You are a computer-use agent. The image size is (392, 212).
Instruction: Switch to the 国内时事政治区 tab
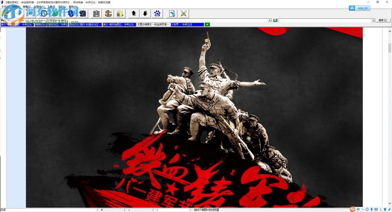pos(85,25)
